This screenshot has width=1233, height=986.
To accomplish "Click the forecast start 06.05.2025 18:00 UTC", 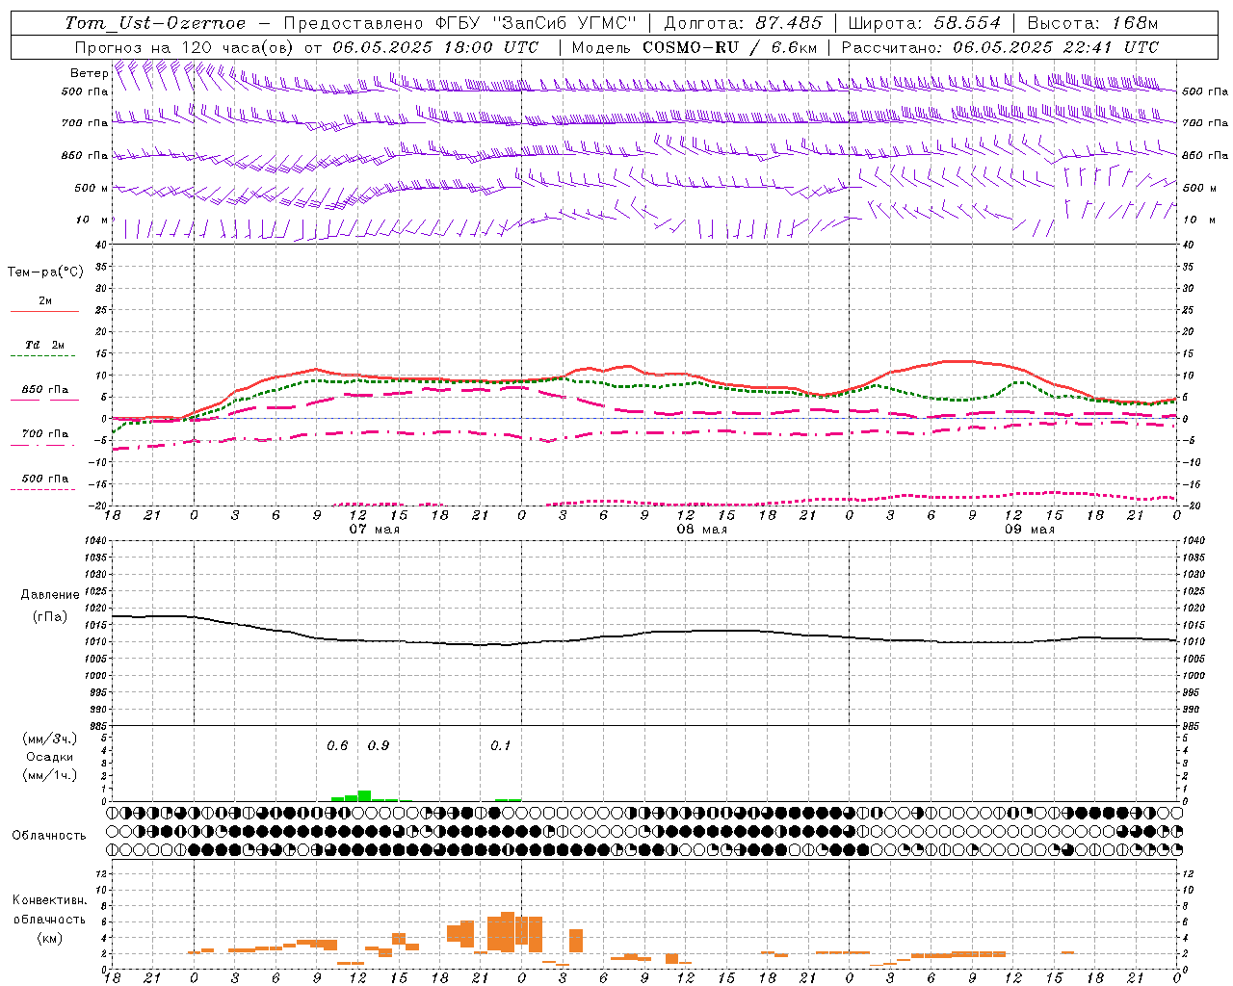I will [x=436, y=47].
